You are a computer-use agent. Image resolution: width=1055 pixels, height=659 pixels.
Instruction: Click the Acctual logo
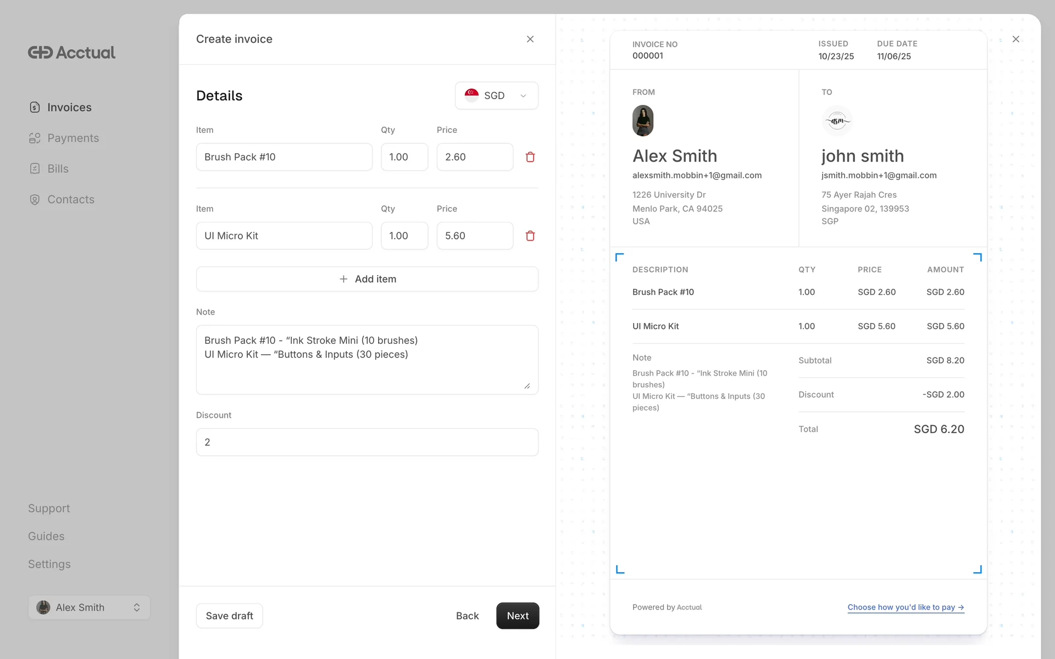[x=71, y=53]
